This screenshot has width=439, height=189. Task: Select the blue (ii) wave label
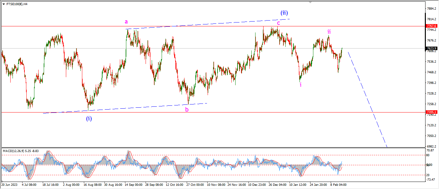coord(284,13)
